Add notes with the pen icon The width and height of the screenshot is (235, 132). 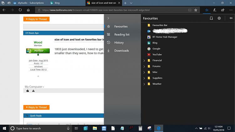[x=215, y=10]
